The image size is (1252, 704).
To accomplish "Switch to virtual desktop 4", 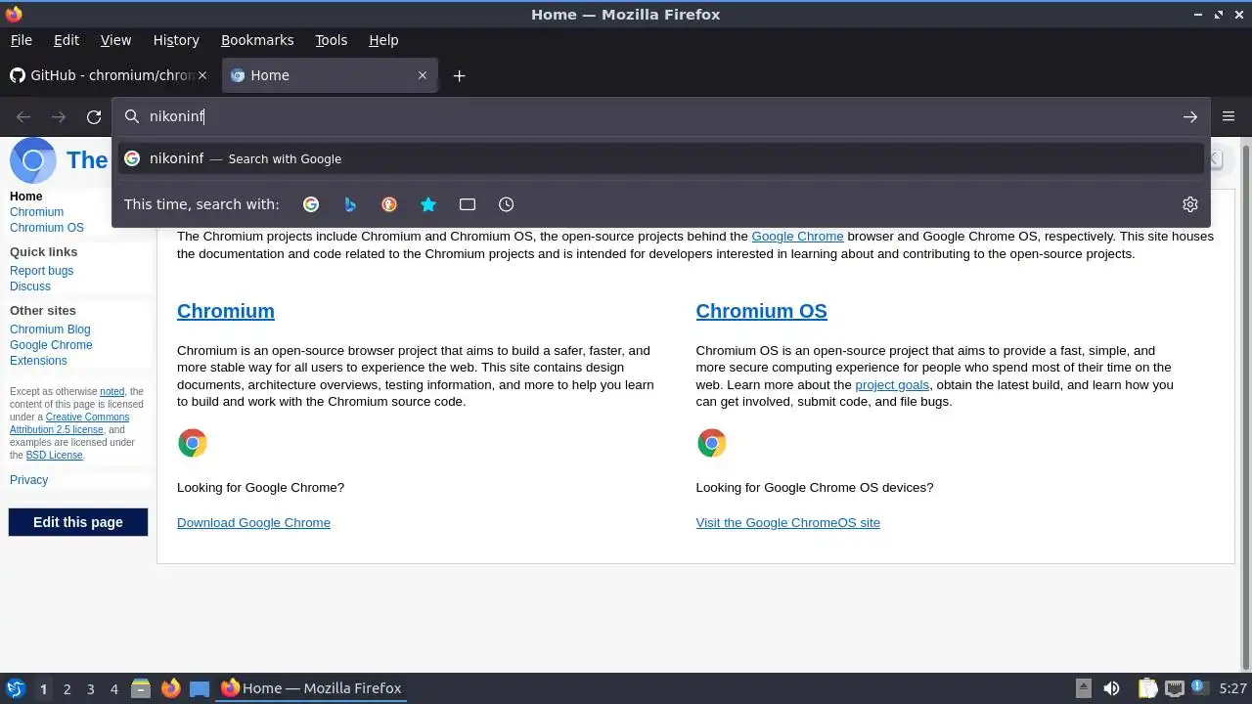I will (113, 688).
